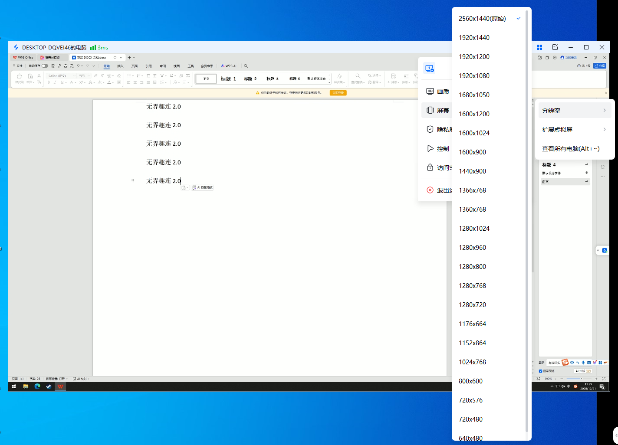Click the WPS zoom slider
This screenshot has height=445, width=618.
[579, 379]
